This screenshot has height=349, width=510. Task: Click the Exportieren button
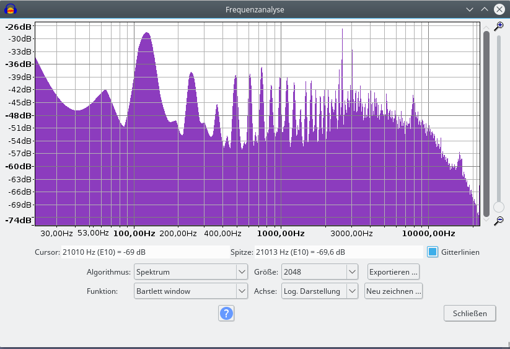click(x=393, y=272)
